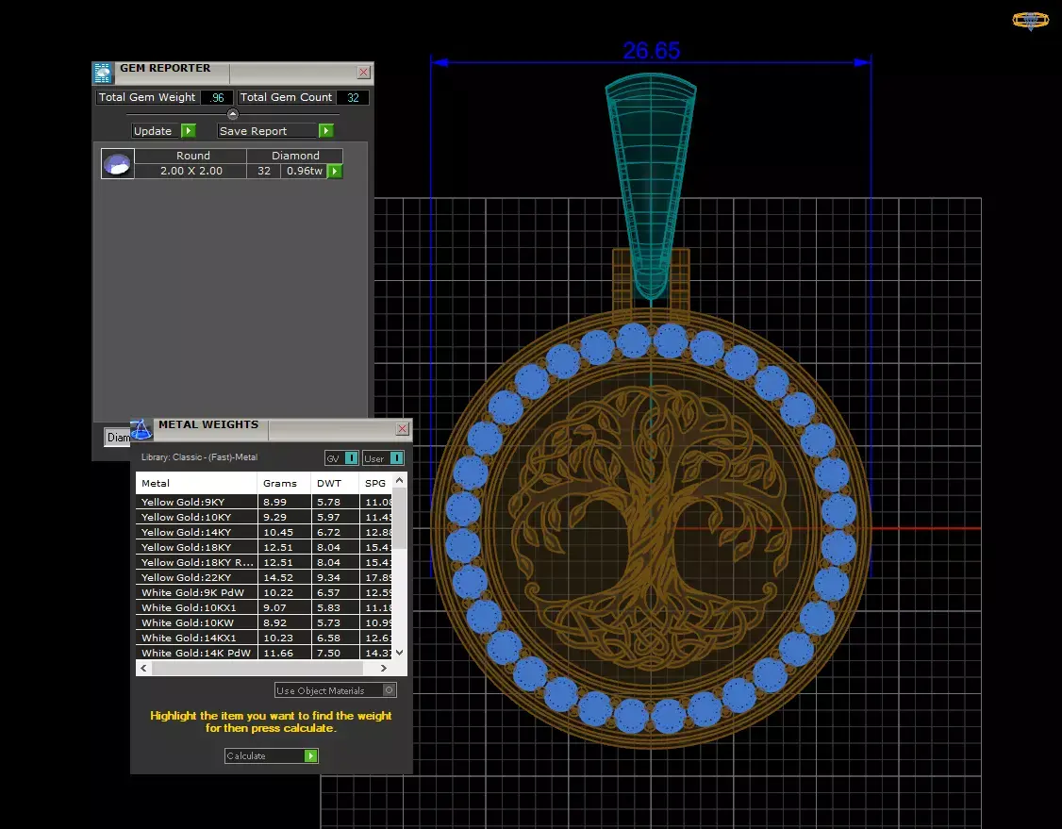1062x829 pixels.
Task: Click the Matrix ring logo icon
Action: (1030, 21)
